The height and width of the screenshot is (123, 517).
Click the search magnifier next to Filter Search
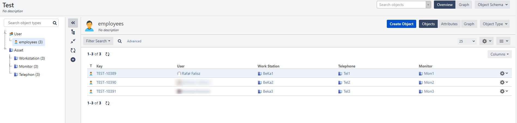point(120,41)
